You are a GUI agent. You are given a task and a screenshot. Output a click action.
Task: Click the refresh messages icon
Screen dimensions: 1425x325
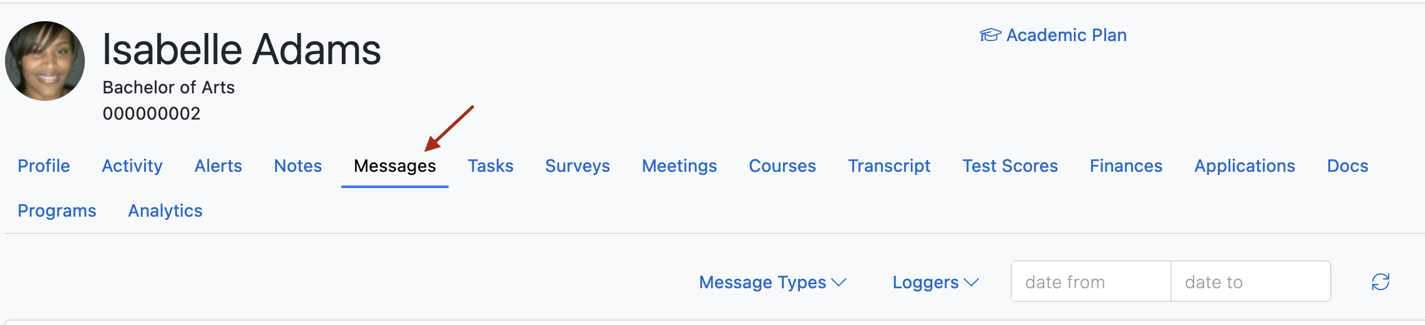1380,282
